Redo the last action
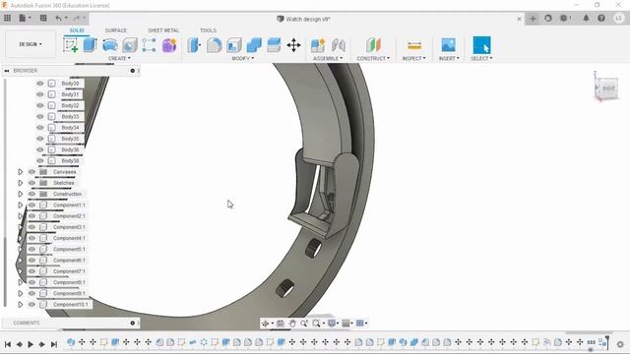Screen dimensions: 630x354 click(77, 18)
